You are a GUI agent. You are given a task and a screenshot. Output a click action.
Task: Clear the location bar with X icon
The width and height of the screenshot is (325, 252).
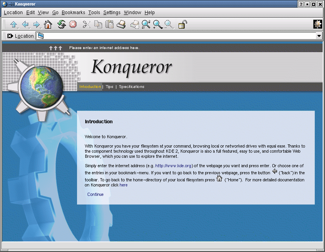10,36
